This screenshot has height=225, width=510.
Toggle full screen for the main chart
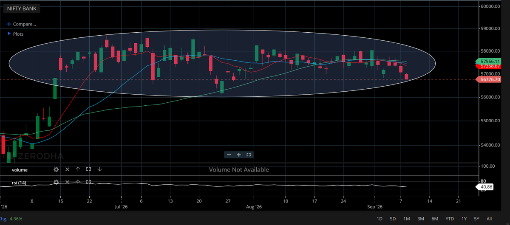coord(249,155)
